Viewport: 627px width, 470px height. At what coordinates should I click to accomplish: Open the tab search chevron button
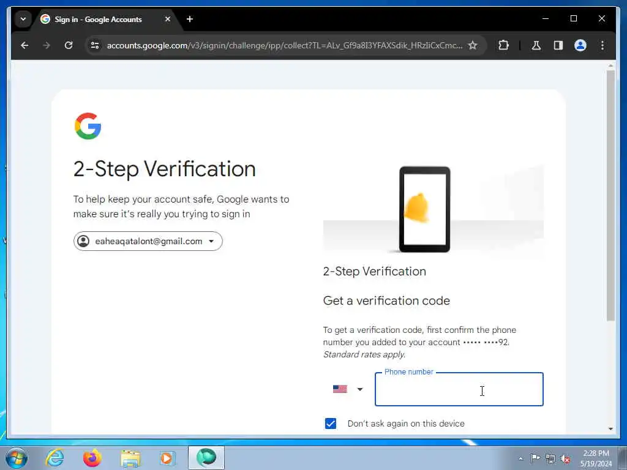(x=23, y=19)
